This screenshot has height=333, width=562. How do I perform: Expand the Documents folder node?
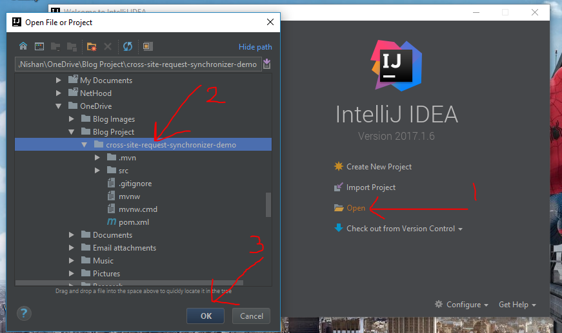72,234
